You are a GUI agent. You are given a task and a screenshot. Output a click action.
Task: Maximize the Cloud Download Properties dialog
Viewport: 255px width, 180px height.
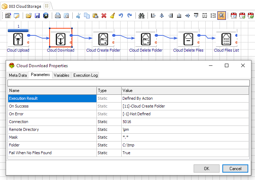click(x=227, y=65)
